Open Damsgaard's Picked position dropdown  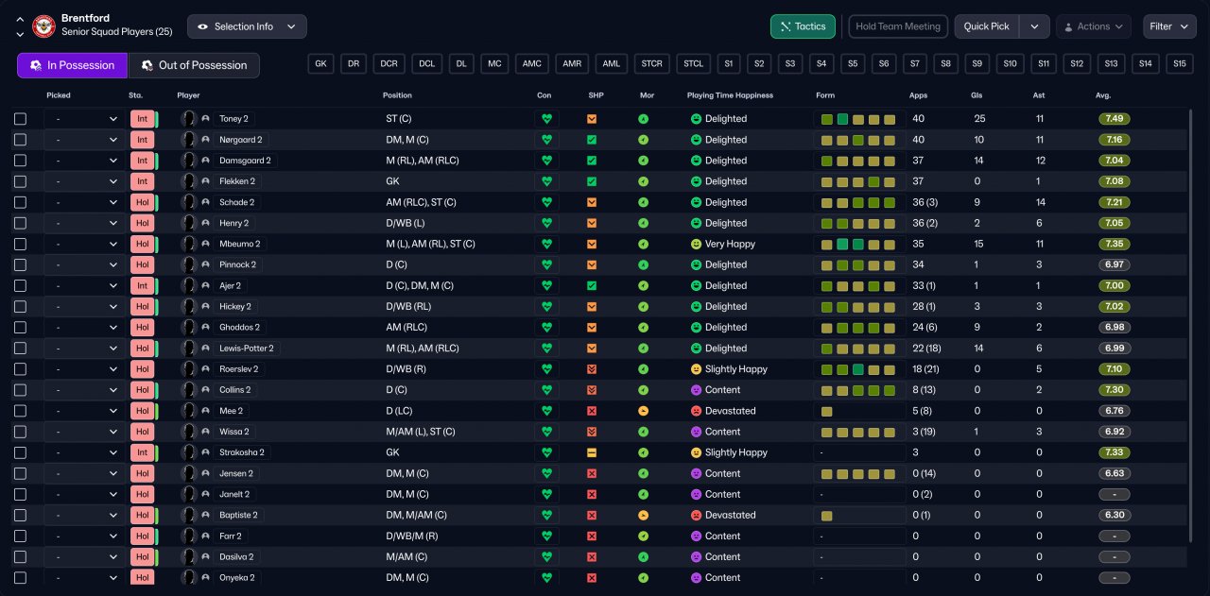[x=85, y=161]
